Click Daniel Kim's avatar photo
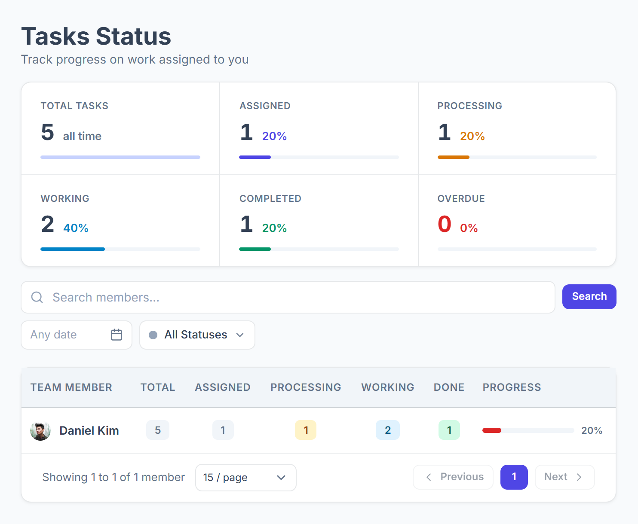Viewport: 638px width, 524px height. click(x=40, y=430)
